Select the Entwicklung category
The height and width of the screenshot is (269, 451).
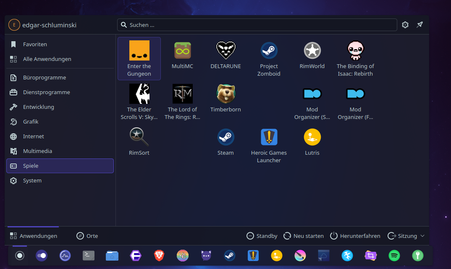[60, 107]
